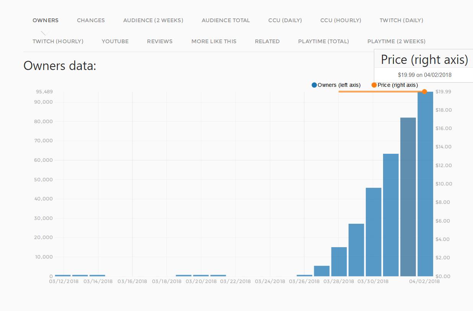This screenshot has width=473, height=311.
Task: Open the More Like This tab
Action: coord(214,41)
